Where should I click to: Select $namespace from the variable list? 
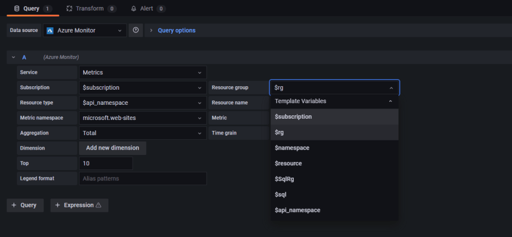[x=335, y=148]
